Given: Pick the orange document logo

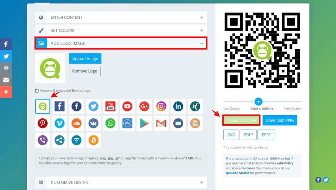Looking at the screenshot, I should [x=195, y=123].
